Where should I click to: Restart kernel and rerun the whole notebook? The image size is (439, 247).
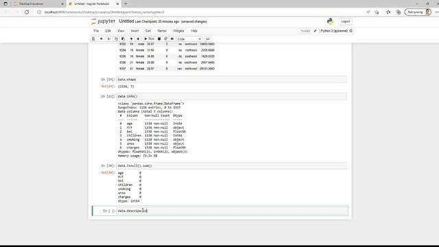coord(172,39)
